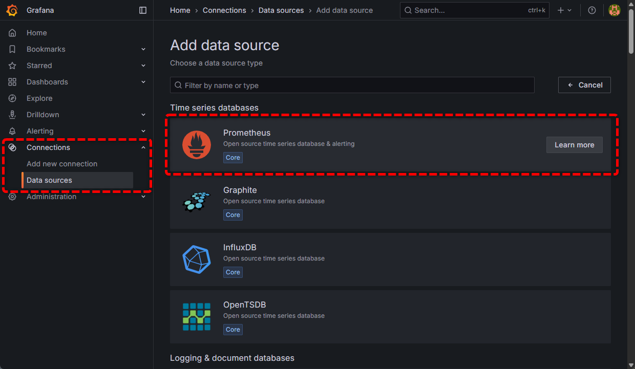
Task: Click the OpenTSDB logo icon
Action: (x=197, y=317)
